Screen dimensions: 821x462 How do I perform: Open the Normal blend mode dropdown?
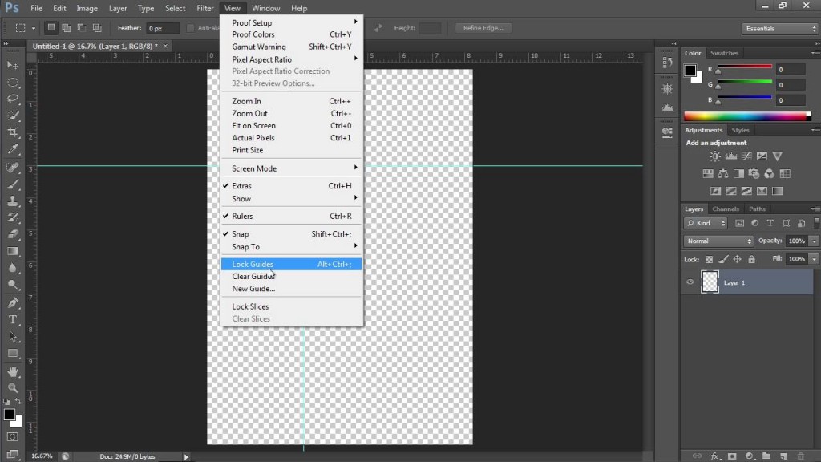718,241
